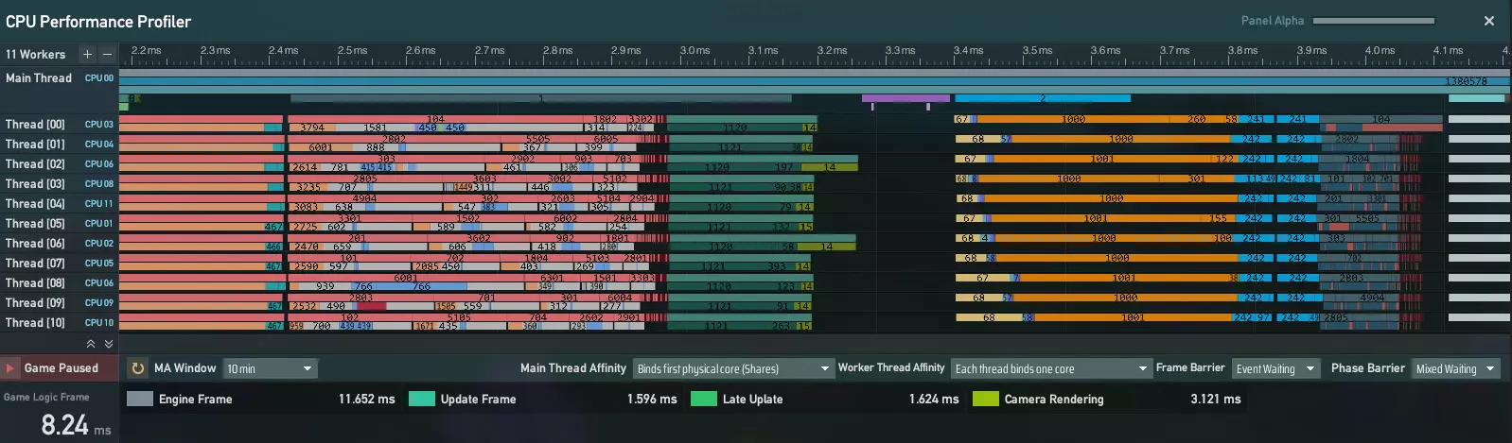
Task: Click the Game Logic Frame 8.24 ms readout
Action: 75,425
